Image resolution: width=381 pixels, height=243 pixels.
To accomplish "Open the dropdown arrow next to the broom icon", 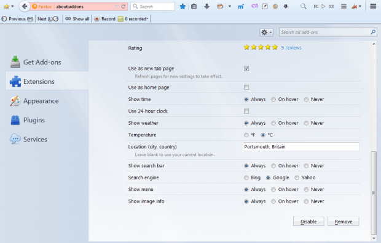I will 360,6.
